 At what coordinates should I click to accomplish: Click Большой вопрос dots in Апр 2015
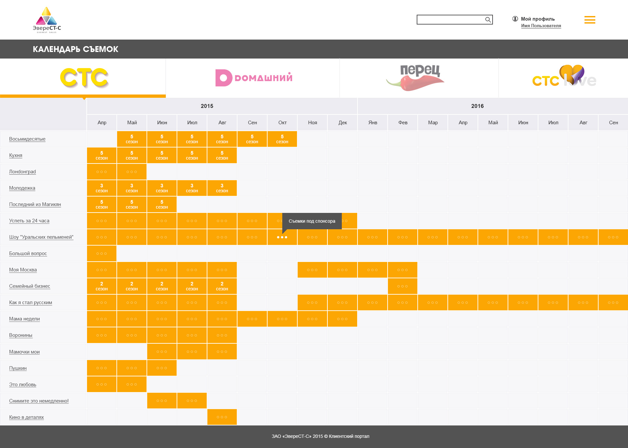coord(102,253)
